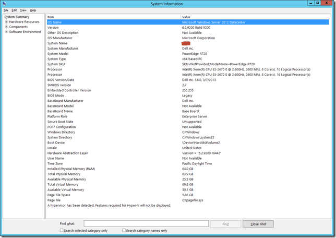Open the Edit menu
The width and height of the screenshot is (336, 238).
14,10
